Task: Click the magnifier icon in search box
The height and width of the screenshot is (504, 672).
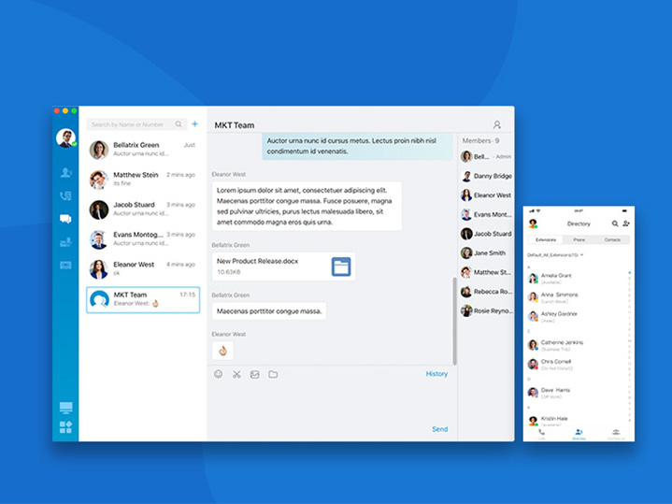Action: 179,124
